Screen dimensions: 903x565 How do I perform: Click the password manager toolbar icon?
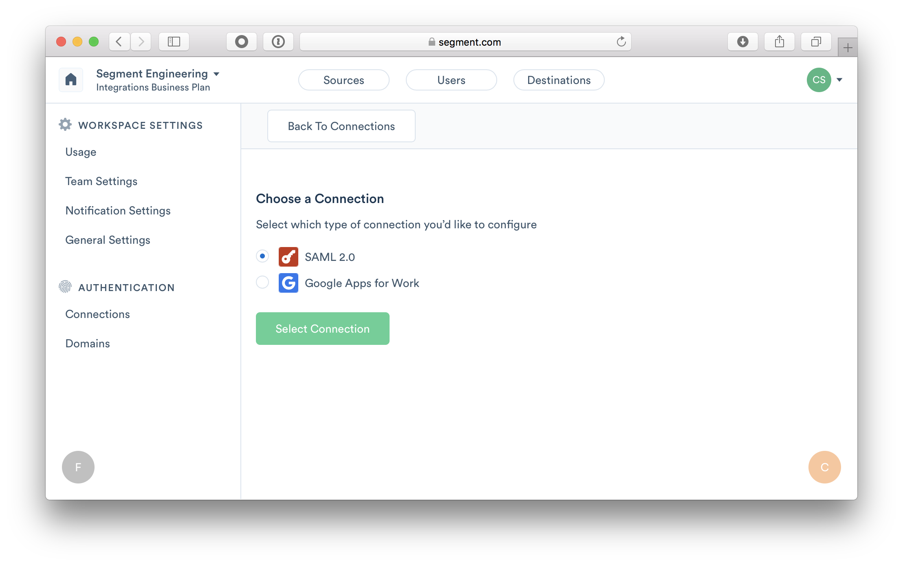coord(278,42)
